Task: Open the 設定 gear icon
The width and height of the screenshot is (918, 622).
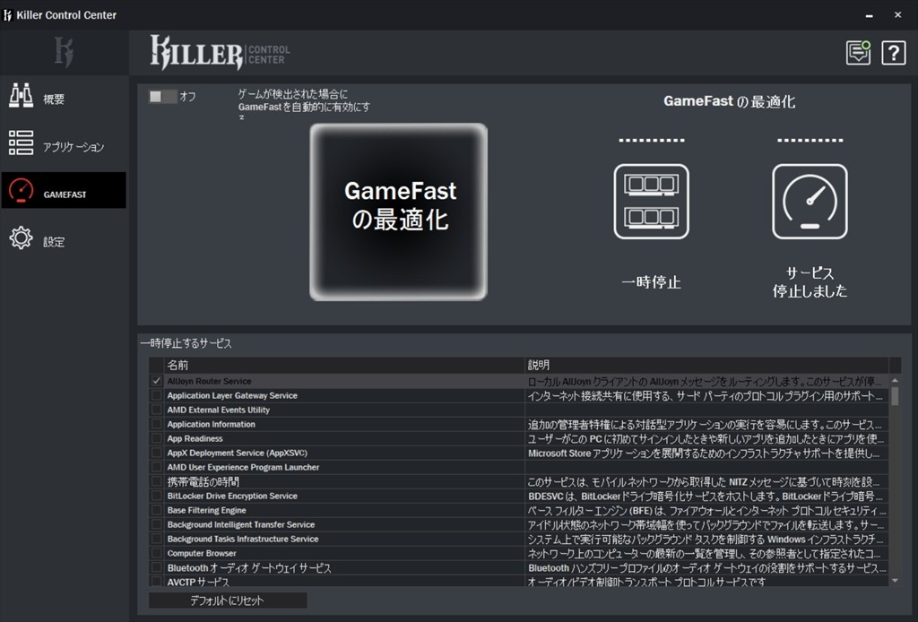Action: pyautogui.click(x=22, y=238)
